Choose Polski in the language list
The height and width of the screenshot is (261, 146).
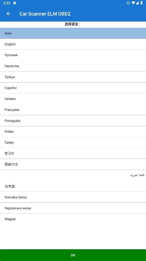[x=73, y=132]
